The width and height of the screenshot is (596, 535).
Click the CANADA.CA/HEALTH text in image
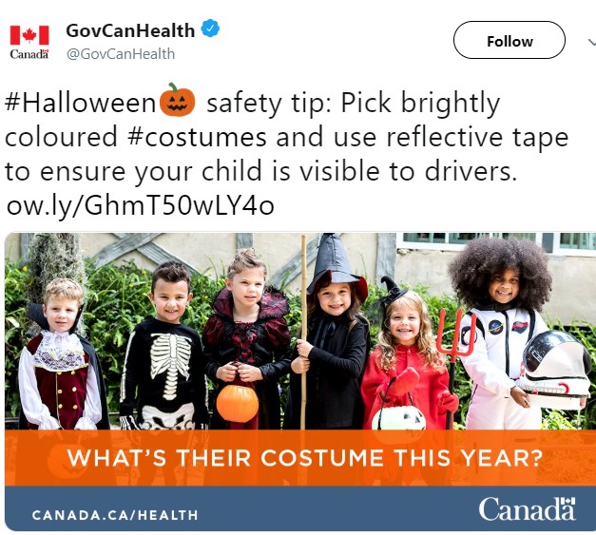115,515
